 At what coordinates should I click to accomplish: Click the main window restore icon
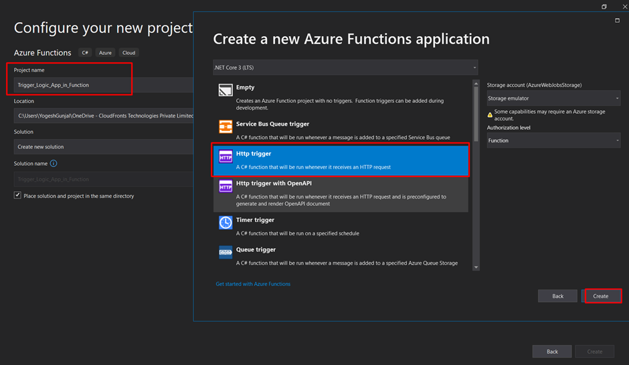[604, 7]
